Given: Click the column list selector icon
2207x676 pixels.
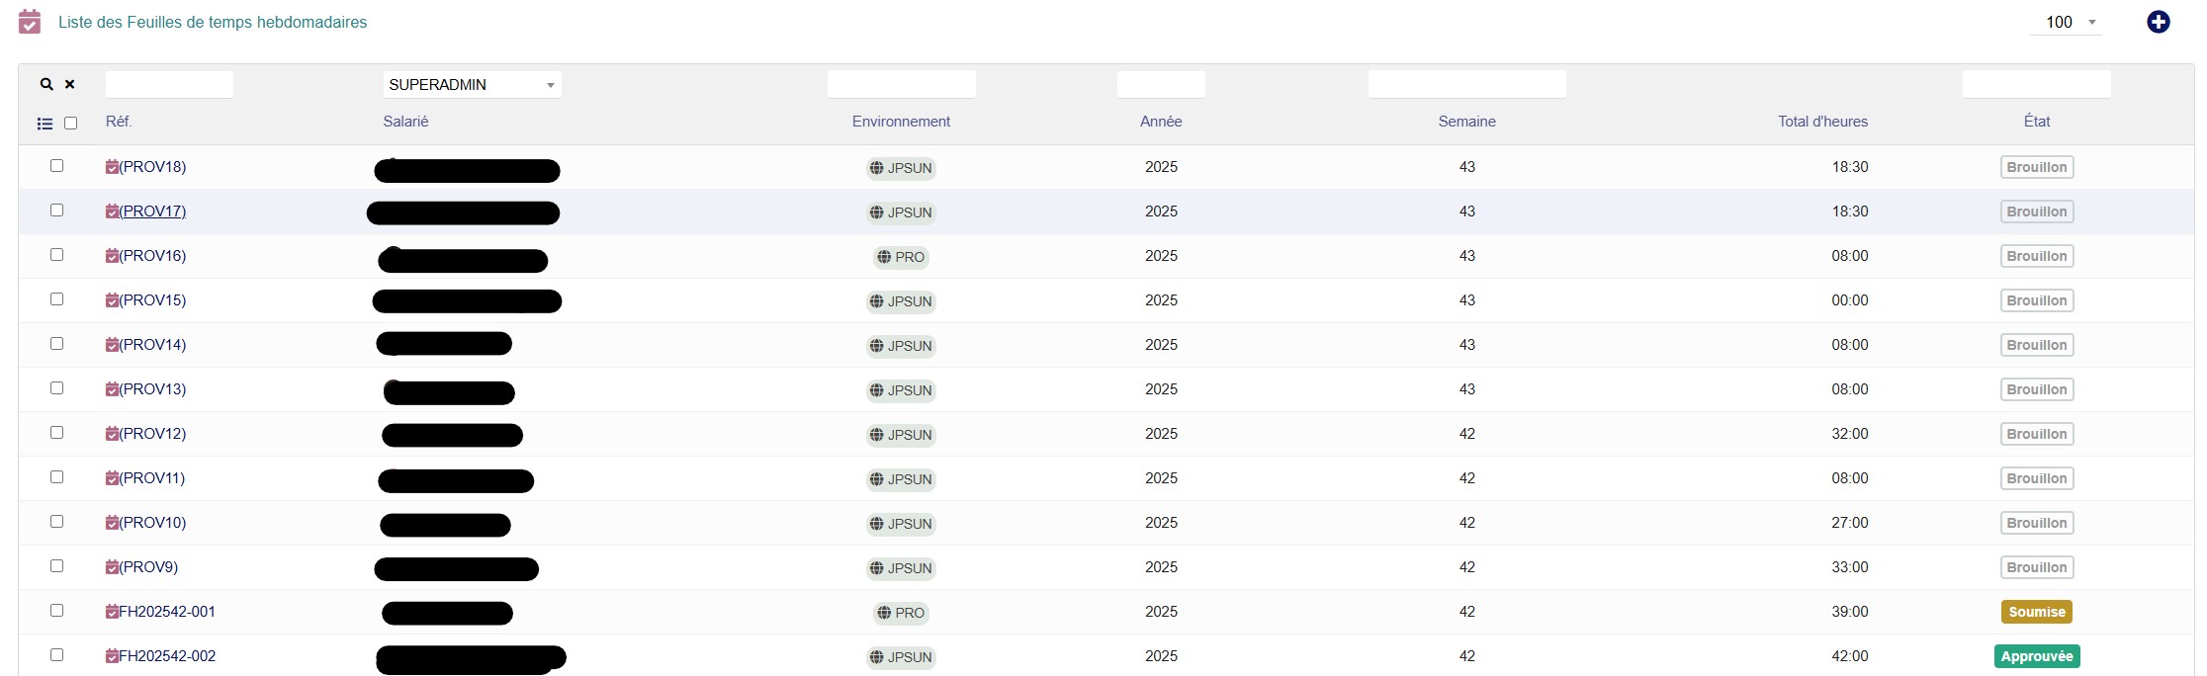Looking at the screenshot, I should coord(44,124).
